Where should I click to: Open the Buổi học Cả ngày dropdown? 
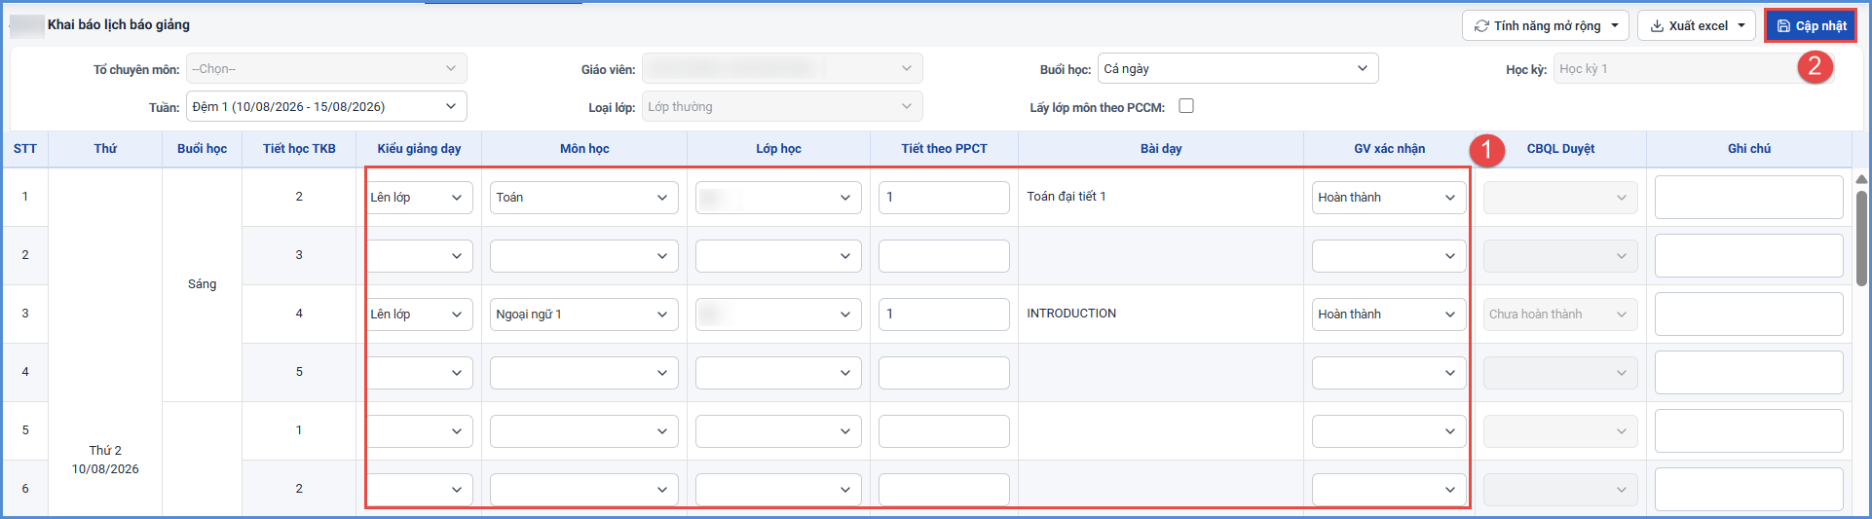click(x=1238, y=69)
